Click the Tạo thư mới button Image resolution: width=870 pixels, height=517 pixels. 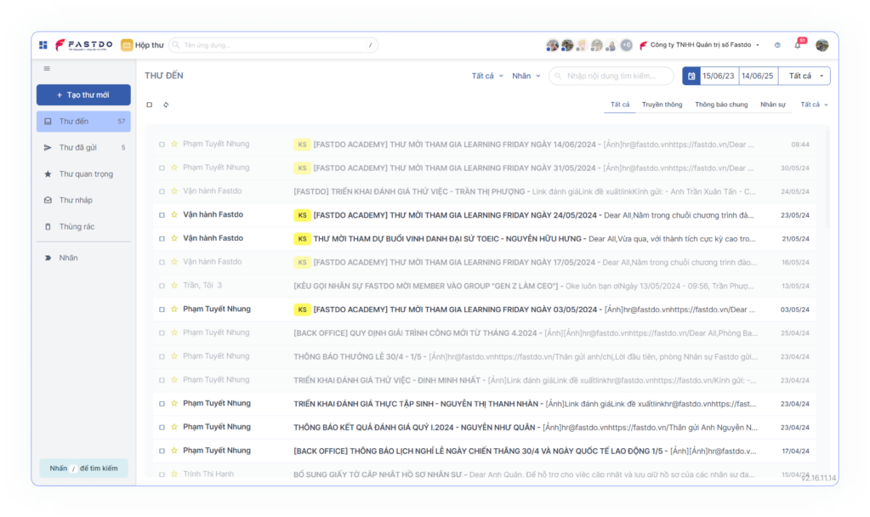pos(83,95)
